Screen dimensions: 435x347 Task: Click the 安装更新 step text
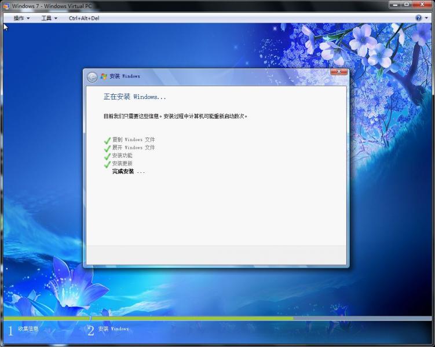(x=122, y=164)
